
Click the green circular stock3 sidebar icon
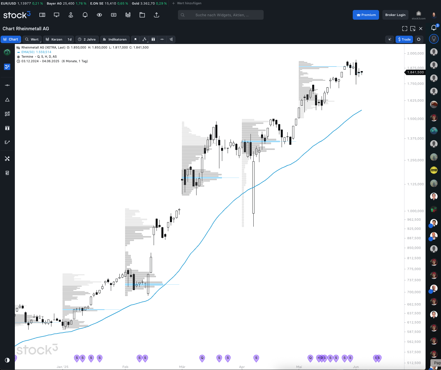pyautogui.click(x=7, y=52)
